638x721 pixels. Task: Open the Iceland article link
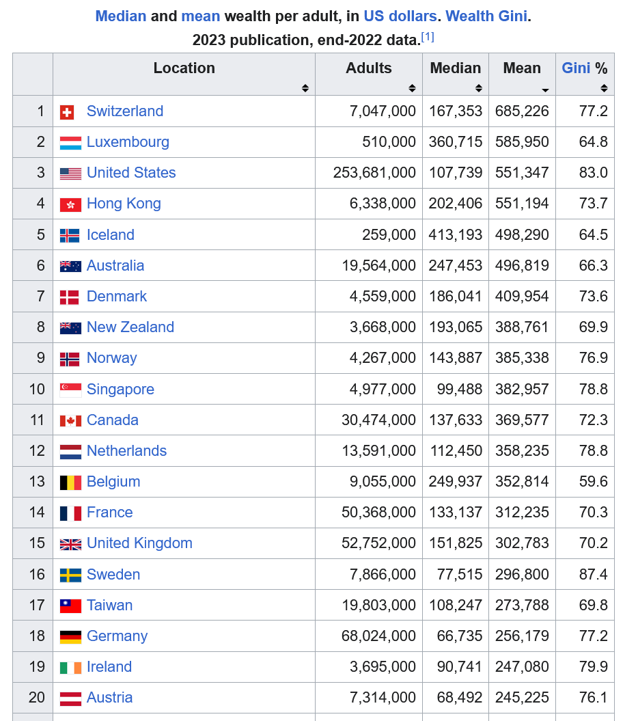click(110, 234)
